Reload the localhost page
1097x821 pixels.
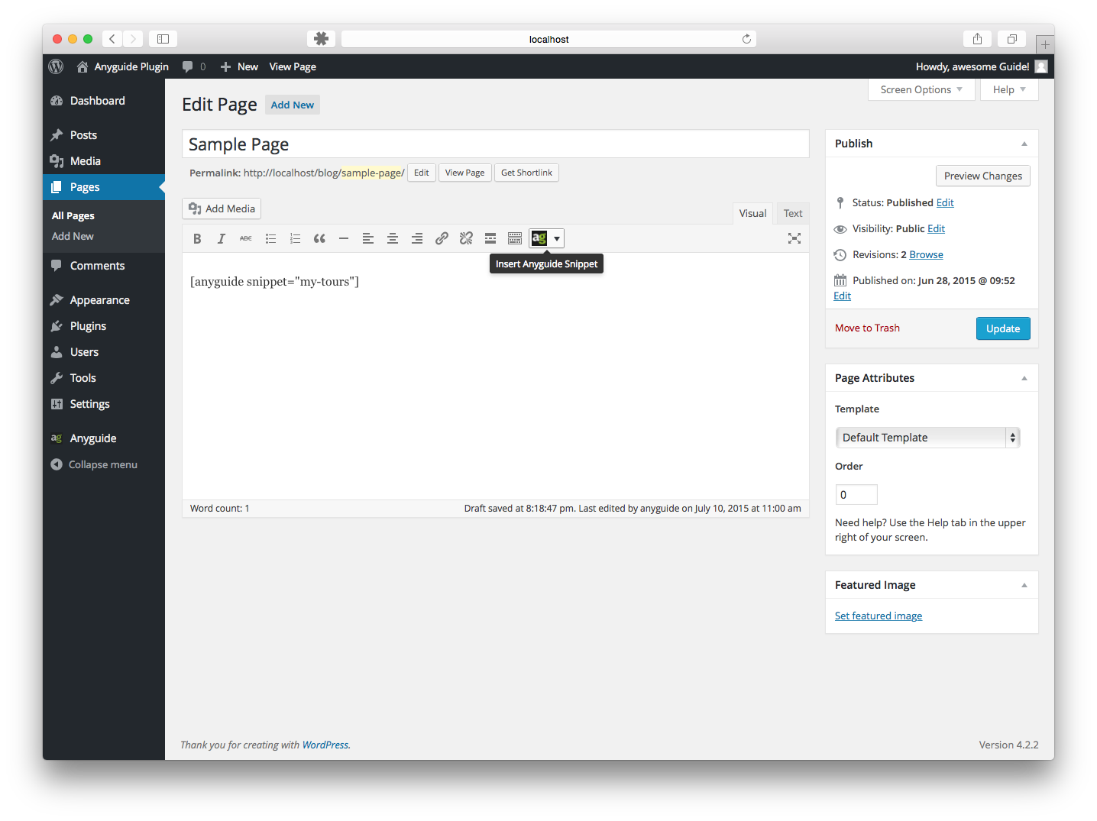[746, 39]
